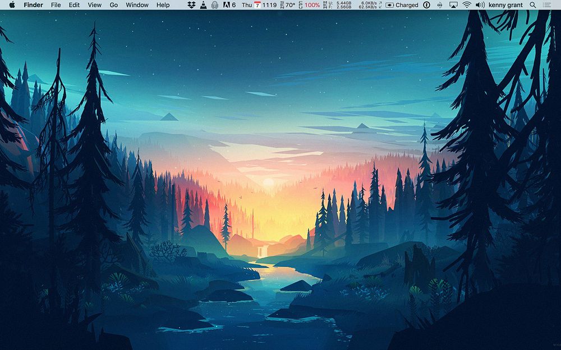Click the padlock menu bar icon
Viewport: 561px width, 350px height.
215,5
